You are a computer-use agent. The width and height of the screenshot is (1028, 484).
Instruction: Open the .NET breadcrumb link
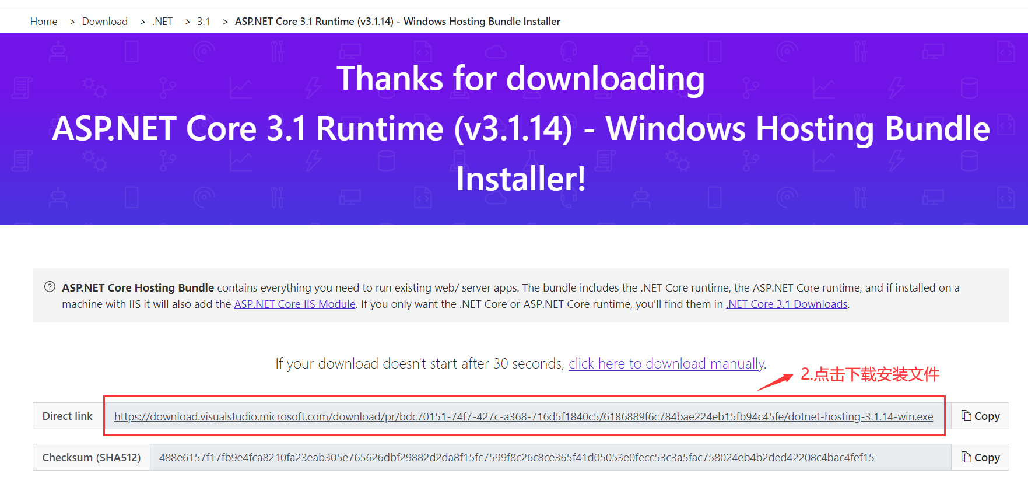[163, 22]
